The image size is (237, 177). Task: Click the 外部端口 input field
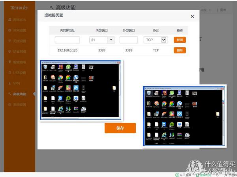pyautogui.click(x=129, y=40)
